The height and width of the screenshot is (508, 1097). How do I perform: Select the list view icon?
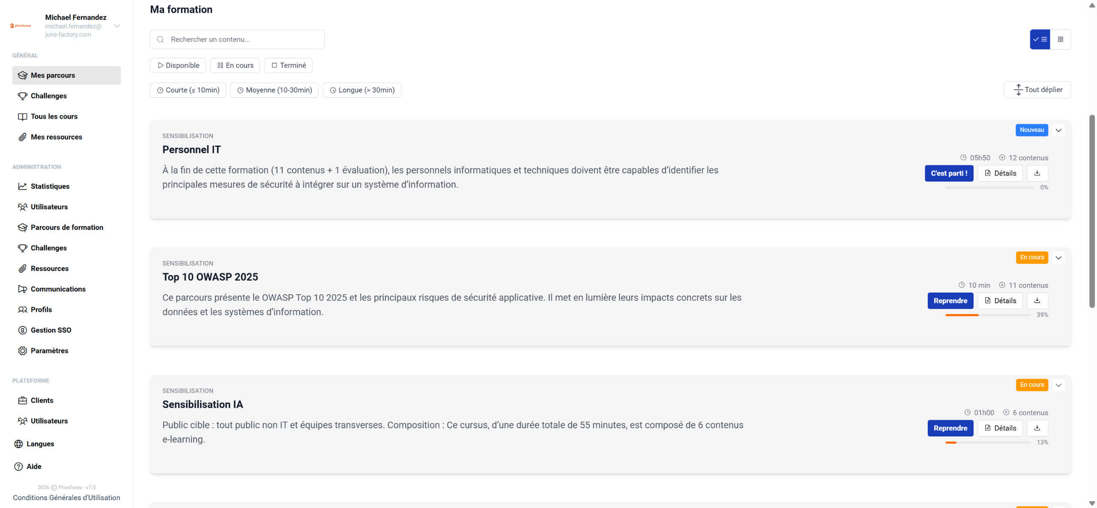(1040, 39)
